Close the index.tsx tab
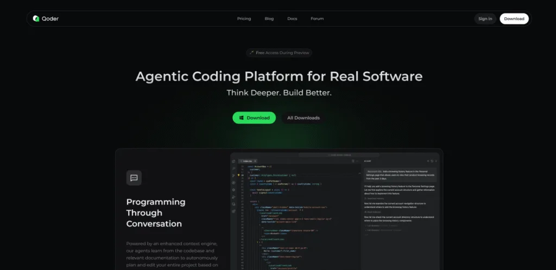 coord(255,161)
